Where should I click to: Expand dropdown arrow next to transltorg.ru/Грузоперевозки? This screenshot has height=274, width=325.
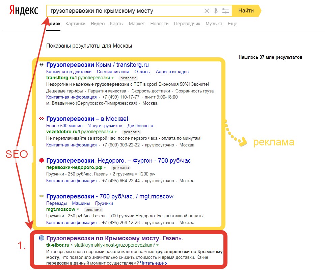click(x=112, y=78)
